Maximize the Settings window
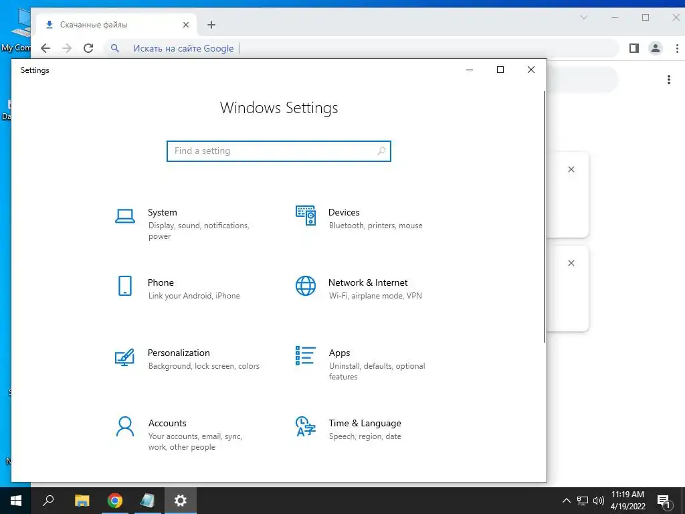 (500, 70)
